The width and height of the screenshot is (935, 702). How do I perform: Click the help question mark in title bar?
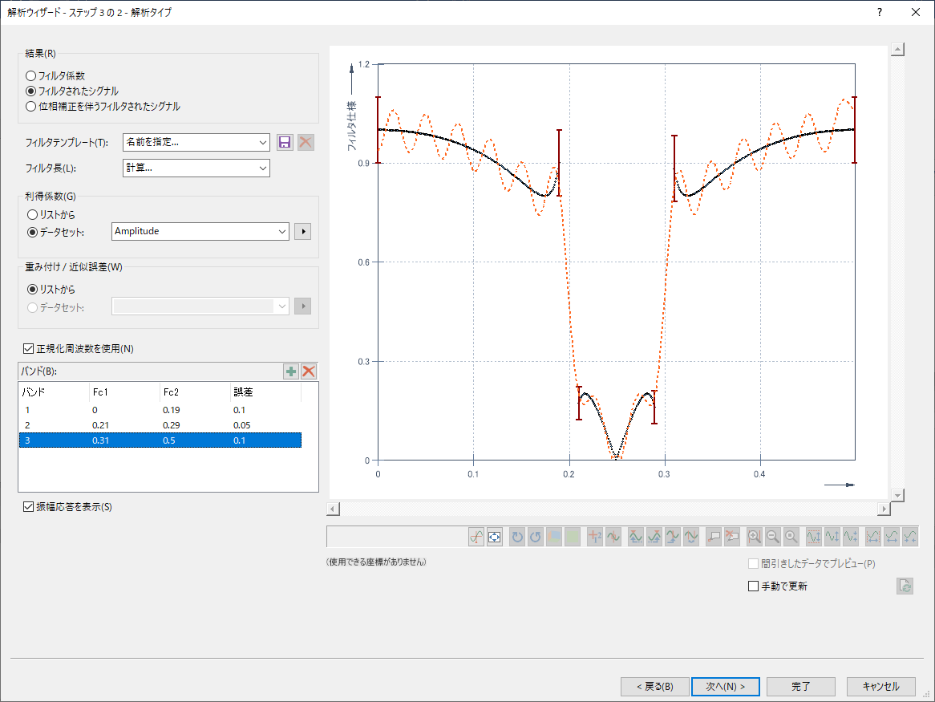click(880, 12)
